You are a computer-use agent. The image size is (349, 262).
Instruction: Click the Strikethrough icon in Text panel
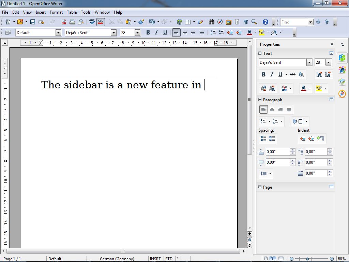pyautogui.click(x=292, y=74)
